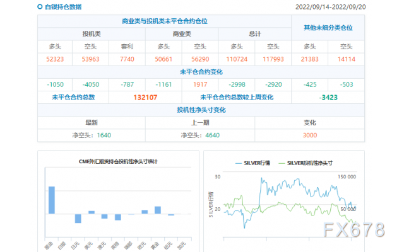Select the change value -503
This screenshot has width=404, height=252.
click(347, 84)
